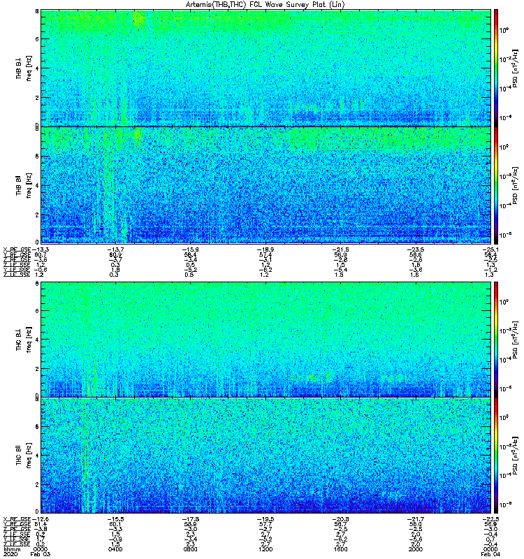524x559 pixels.
Task: Click the X_RE_GSE value -25.1
Action: (490, 249)
